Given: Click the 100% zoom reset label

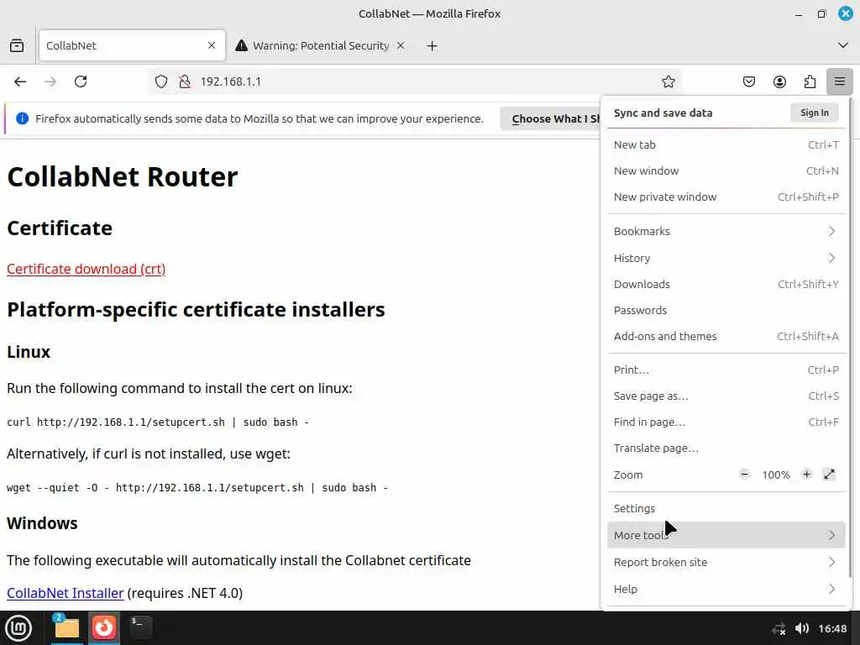Looking at the screenshot, I should [775, 475].
